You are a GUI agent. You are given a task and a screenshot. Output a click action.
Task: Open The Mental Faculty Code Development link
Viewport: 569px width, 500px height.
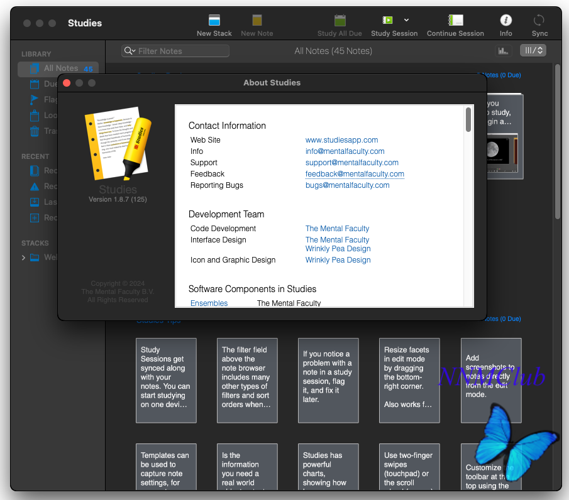pos(337,229)
